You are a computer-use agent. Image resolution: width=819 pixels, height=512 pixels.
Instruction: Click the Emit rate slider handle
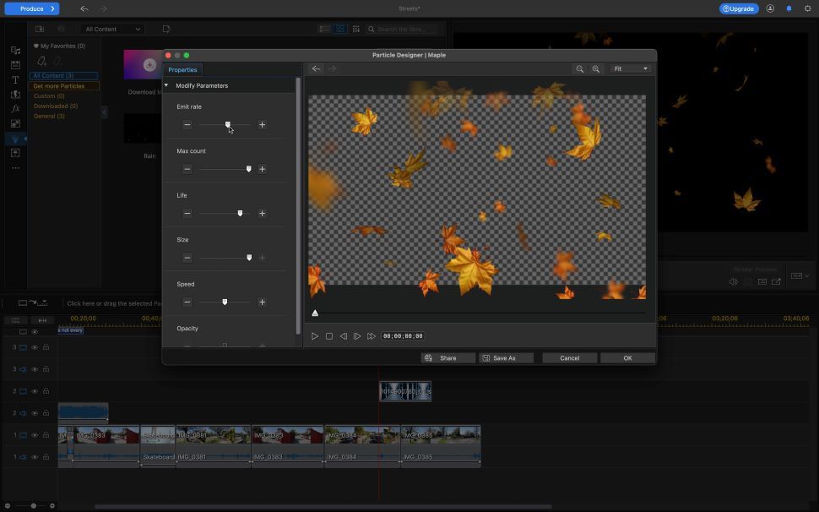(228, 124)
